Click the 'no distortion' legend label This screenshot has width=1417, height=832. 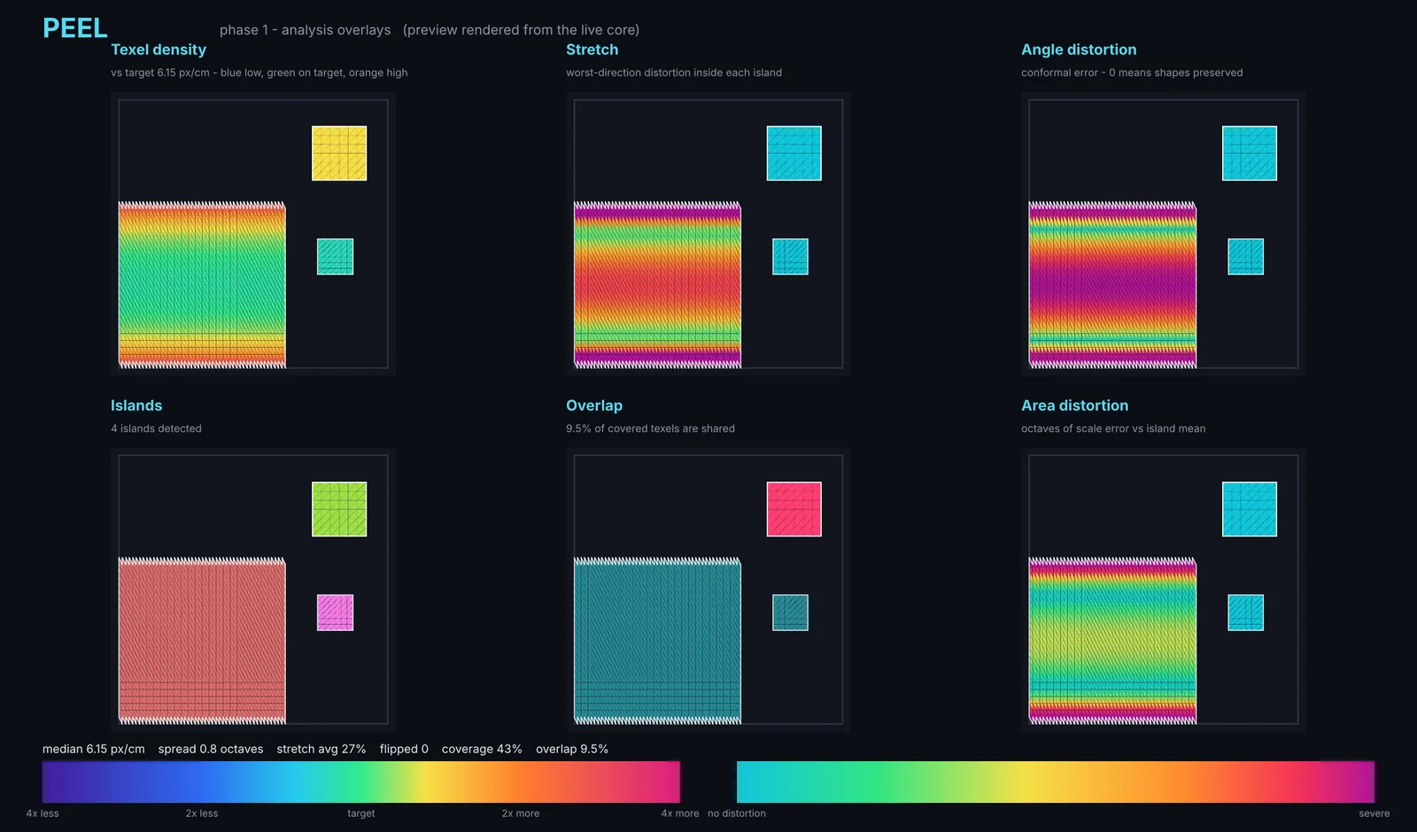[x=737, y=813]
